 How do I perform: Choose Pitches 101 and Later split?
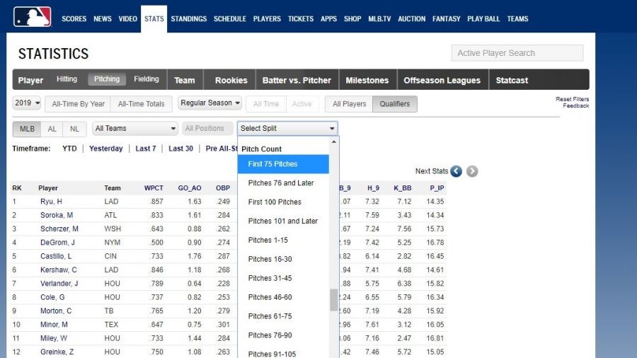coord(283,221)
